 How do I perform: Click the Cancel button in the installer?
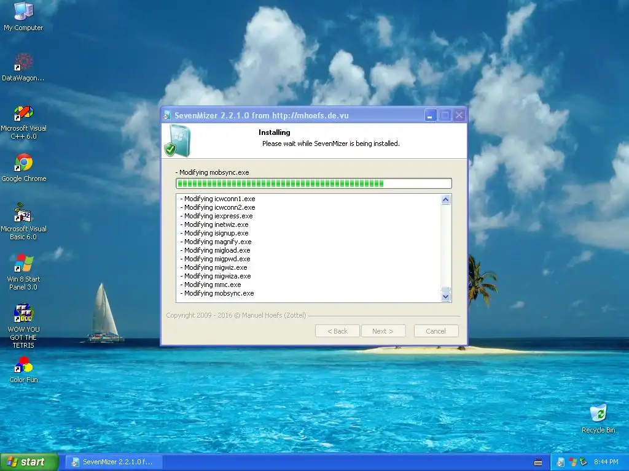click(x=436, y=331)
